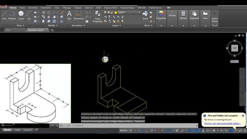Open the Layer Properties manager
The width and height of the screenshot is (247, 139).
coord(98,17)
